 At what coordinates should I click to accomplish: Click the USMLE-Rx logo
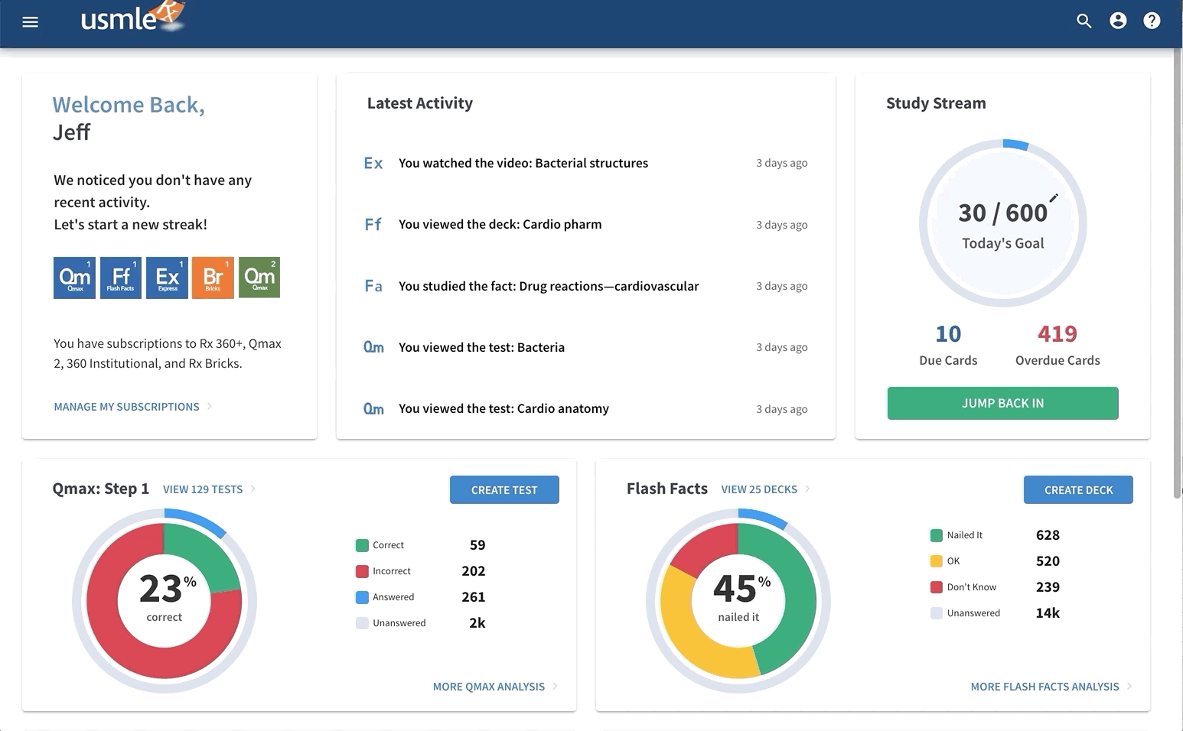(x=133, y=17)
